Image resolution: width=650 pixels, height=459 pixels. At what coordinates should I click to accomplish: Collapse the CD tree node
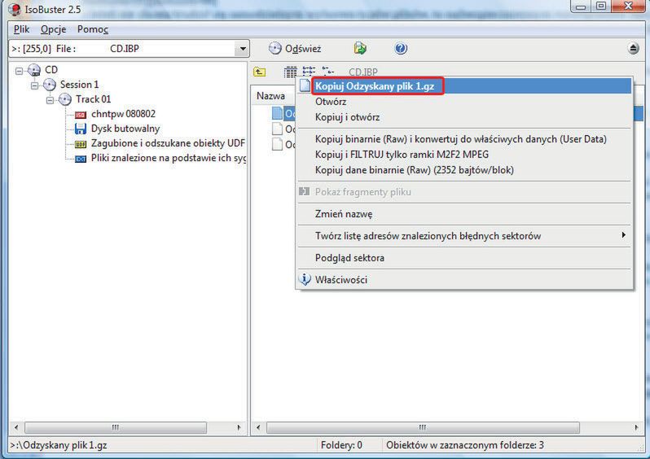pyautogui.click(x=19, y=71)
